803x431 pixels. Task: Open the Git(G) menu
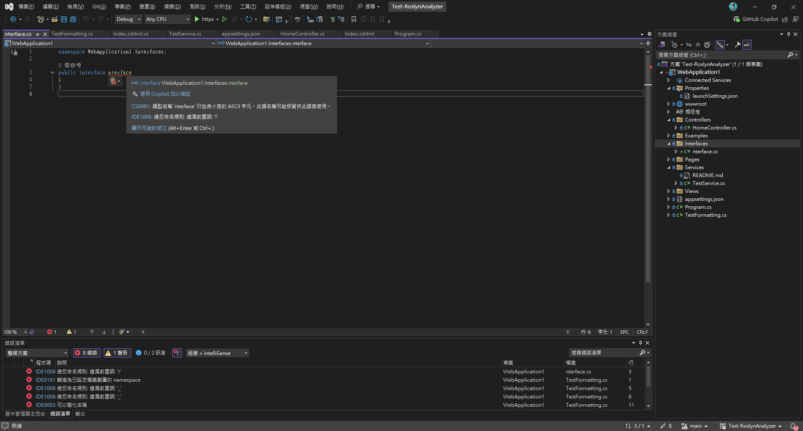[x=99, y=7]
